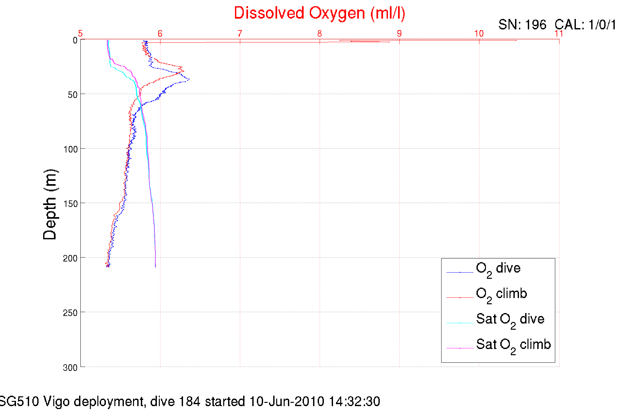Click x-axis tick label 6
Screen dimensions: 618x412
(x=160, y=34)
